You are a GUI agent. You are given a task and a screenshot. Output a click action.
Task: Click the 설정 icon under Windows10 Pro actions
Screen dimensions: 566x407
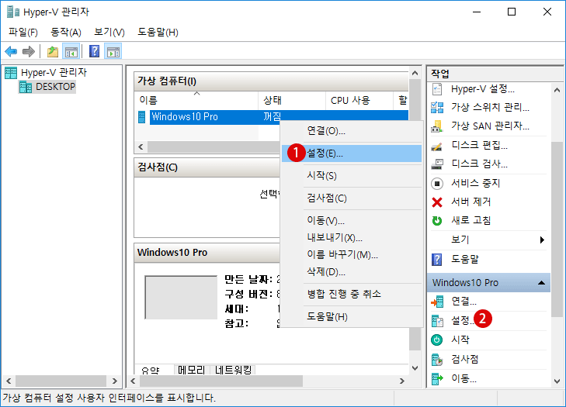point(437,320)
